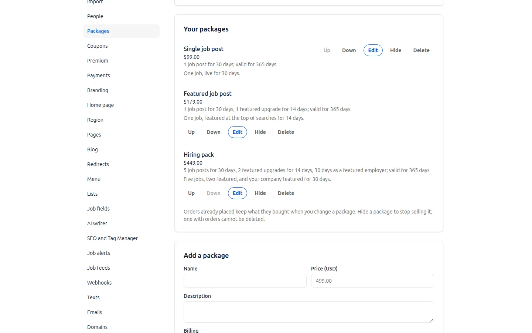Open the Menu settings link

(x=121, y=179)
